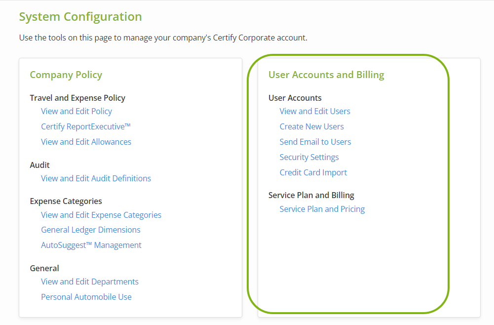The width and height of the screenshot is (494, 325).
Task: Click the User Accounts and Billing heading
Action: click(x=326, y=75)
